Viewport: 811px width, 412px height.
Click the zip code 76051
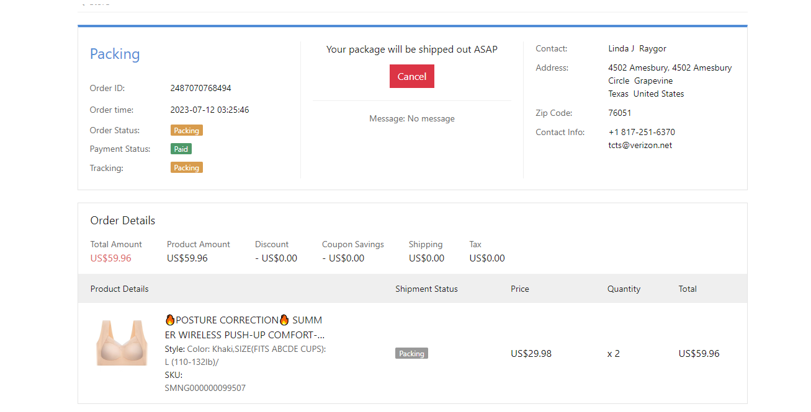pyautogui.click(x=619, y=113)
